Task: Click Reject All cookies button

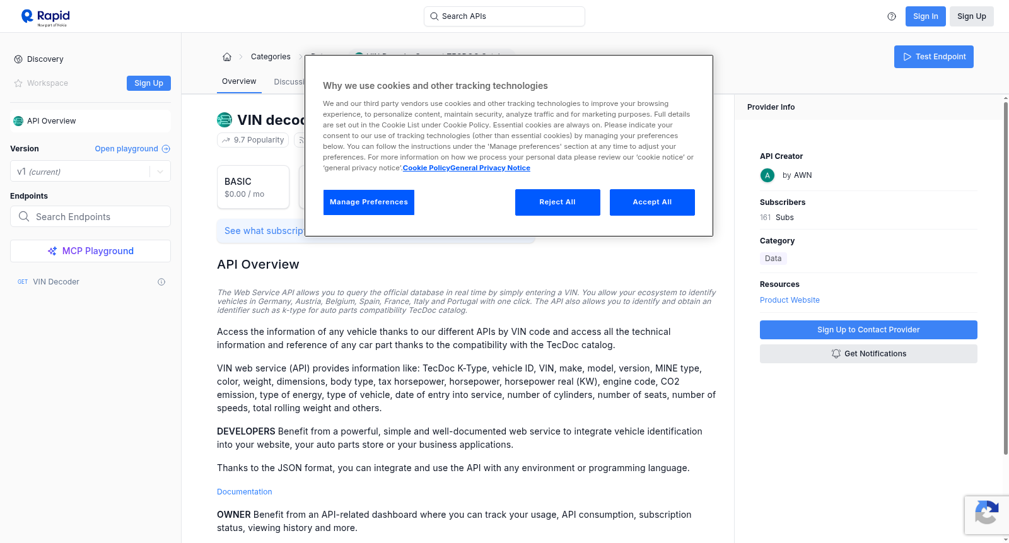Action: point(557,202)
